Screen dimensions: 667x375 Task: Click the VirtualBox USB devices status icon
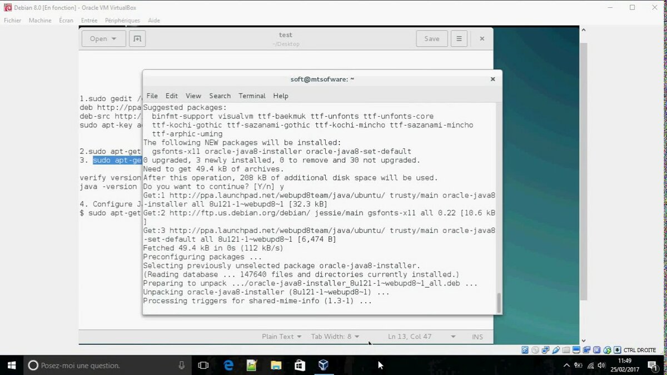[x=556, y=350]
